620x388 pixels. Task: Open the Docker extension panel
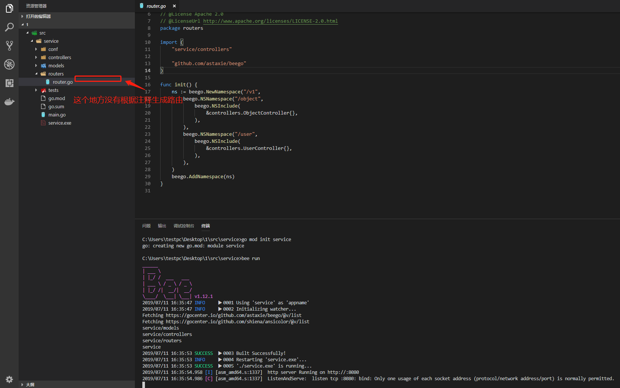tap(9, 101)
